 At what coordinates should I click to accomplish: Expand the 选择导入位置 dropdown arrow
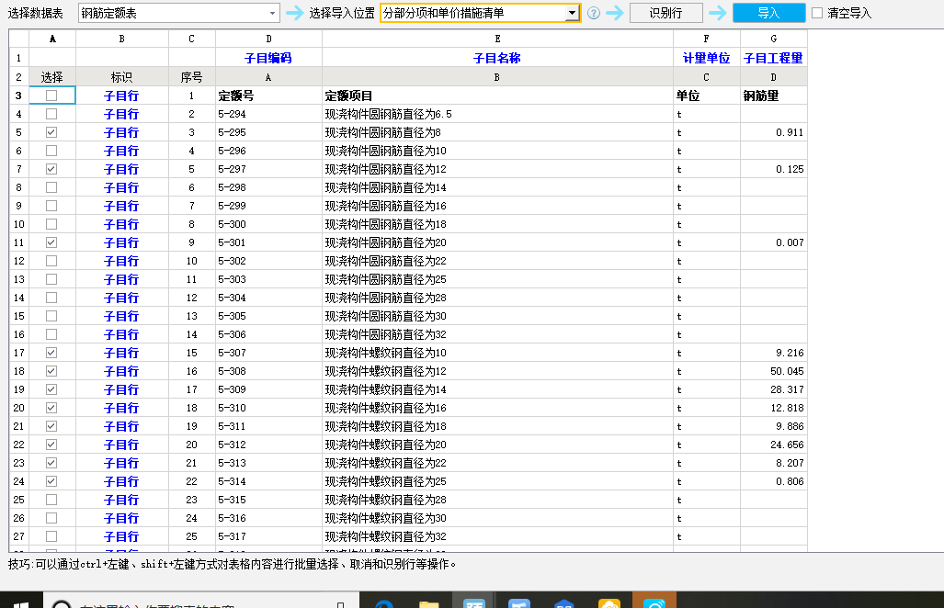(572, 13)
